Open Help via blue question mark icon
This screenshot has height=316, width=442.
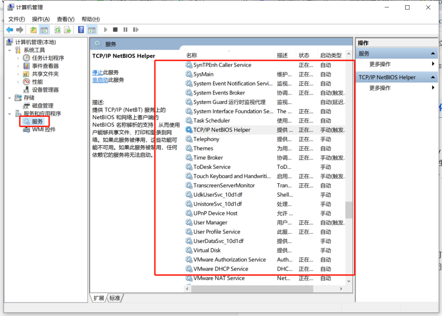[81, 29]
